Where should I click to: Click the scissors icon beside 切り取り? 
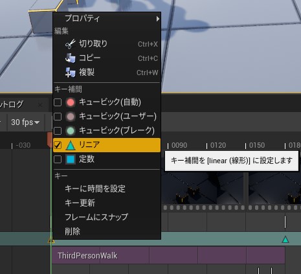(x=71, y=44)
